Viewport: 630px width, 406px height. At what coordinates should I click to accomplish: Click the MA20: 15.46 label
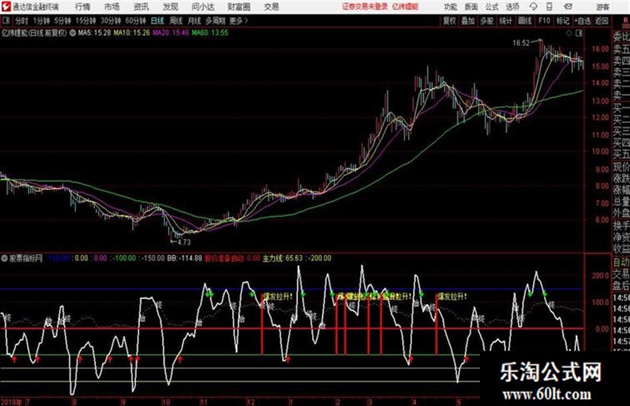(171, 33)
